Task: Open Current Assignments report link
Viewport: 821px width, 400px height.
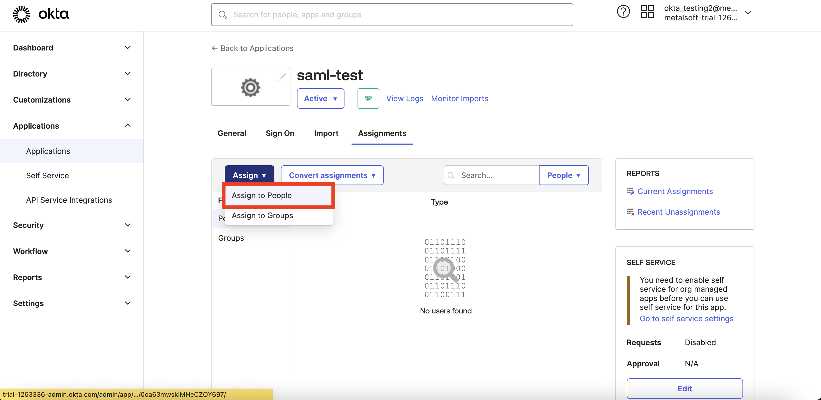Action: coord(675,191)
